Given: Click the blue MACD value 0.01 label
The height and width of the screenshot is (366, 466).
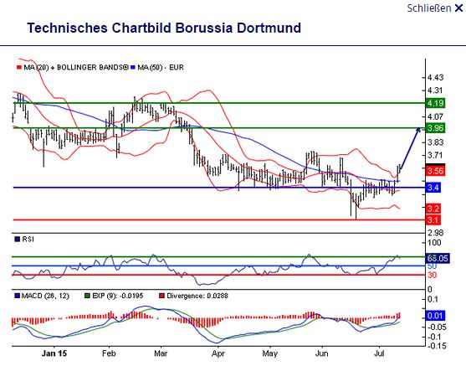Looking at the screenshot, I should coord(435,316).
